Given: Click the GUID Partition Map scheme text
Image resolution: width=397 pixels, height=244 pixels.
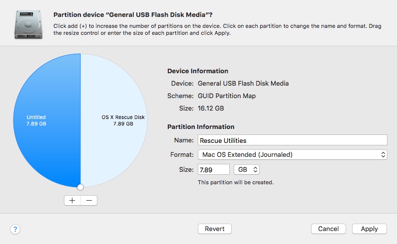Looking at the screenshot, I should coord(227,96).
